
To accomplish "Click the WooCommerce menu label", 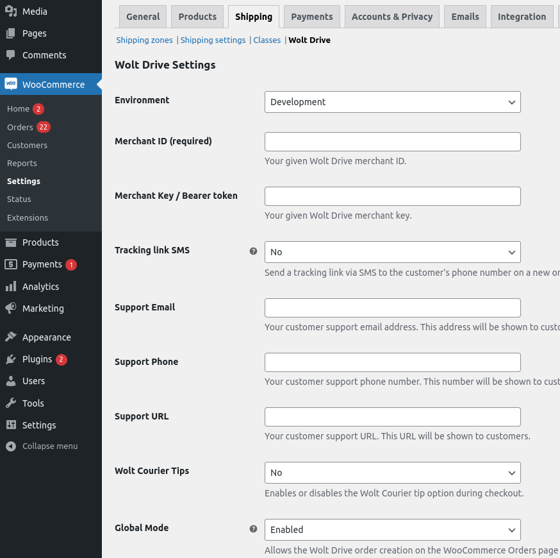I will tap(54, 85).
